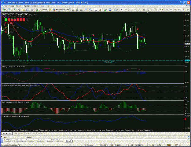Select the cursor arrow tool
Screen dimensions: 191x147
coord(121,10)
